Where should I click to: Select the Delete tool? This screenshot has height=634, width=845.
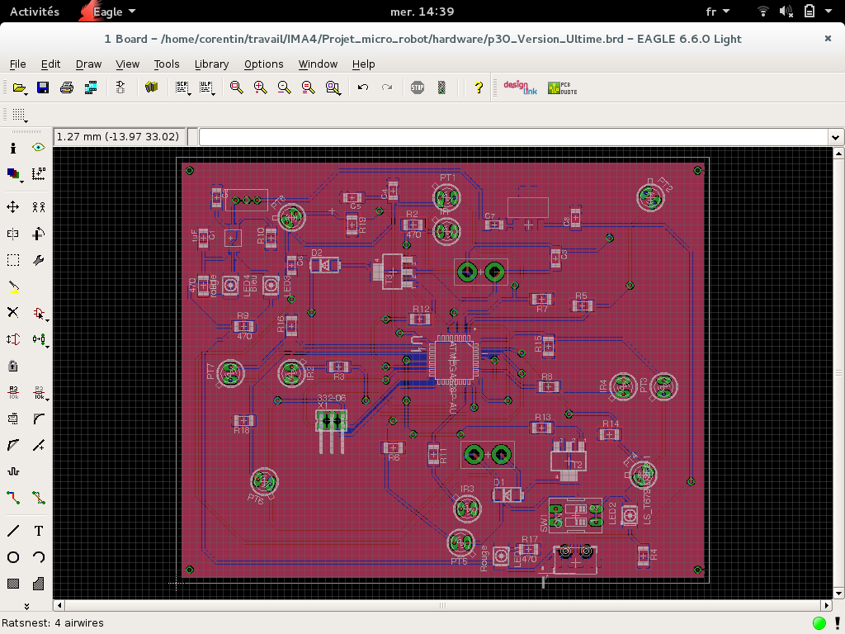(13, 312)
